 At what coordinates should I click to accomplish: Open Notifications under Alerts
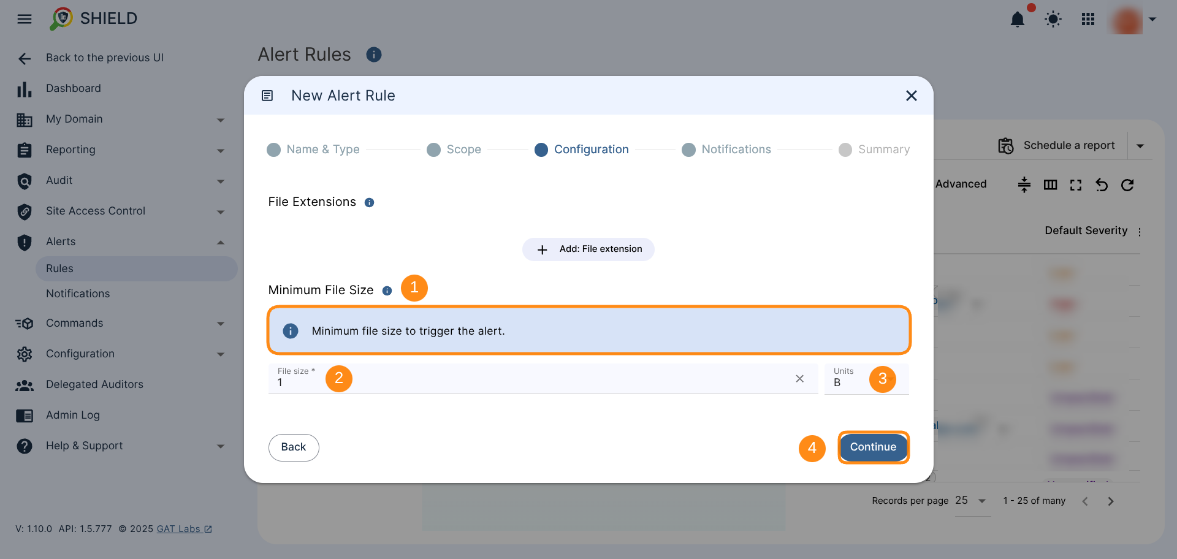click(78, 294)
